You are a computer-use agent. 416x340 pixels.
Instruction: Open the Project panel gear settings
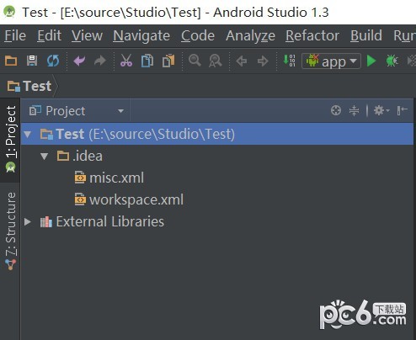381,110
